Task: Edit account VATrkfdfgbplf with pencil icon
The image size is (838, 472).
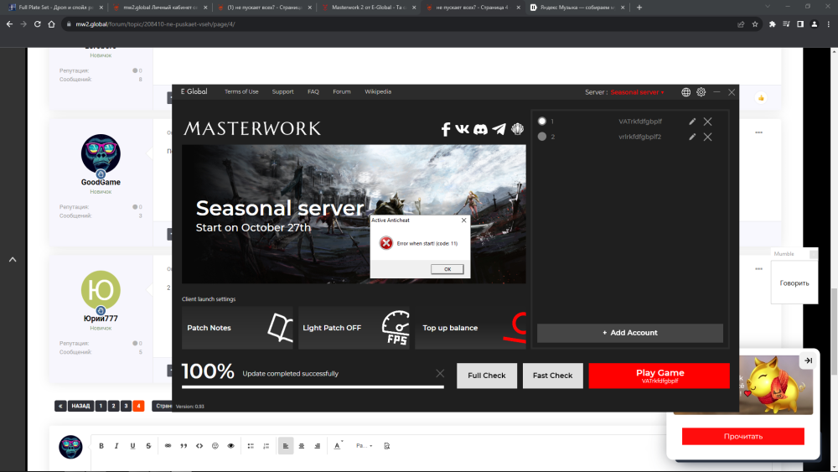Action: (x=692, y=122)
